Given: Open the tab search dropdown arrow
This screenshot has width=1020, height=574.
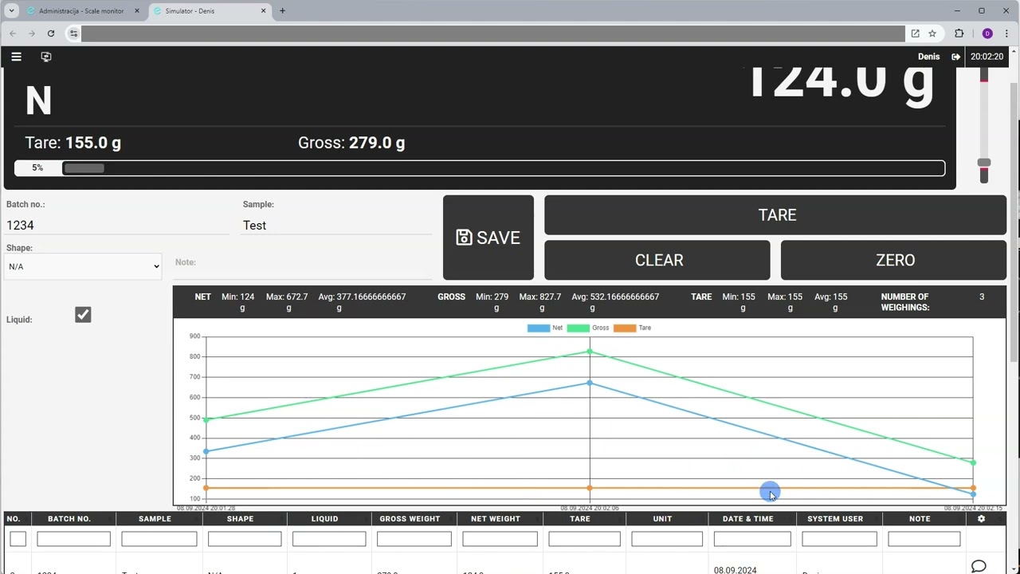Looking at the screenshot, I should pyautogui.click(x=11, y=11).
